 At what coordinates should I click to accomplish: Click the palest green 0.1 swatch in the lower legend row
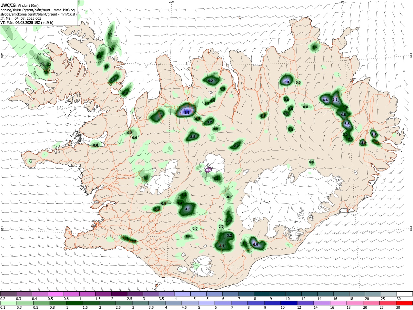[x=8, y=303]
